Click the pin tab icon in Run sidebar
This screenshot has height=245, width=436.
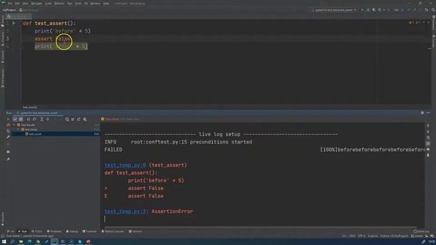tap(8, 159)
